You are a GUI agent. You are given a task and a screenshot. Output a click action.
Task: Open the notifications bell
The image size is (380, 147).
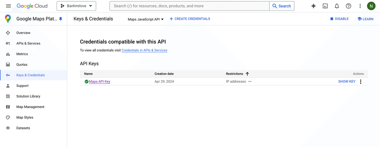pos(337,6)
